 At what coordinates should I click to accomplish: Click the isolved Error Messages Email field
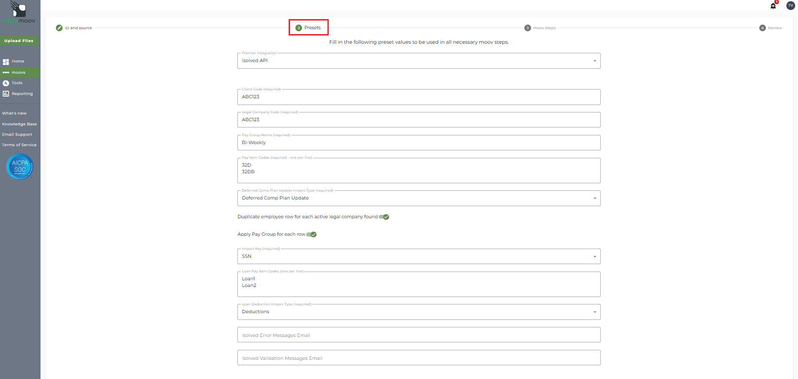(418, 335)
